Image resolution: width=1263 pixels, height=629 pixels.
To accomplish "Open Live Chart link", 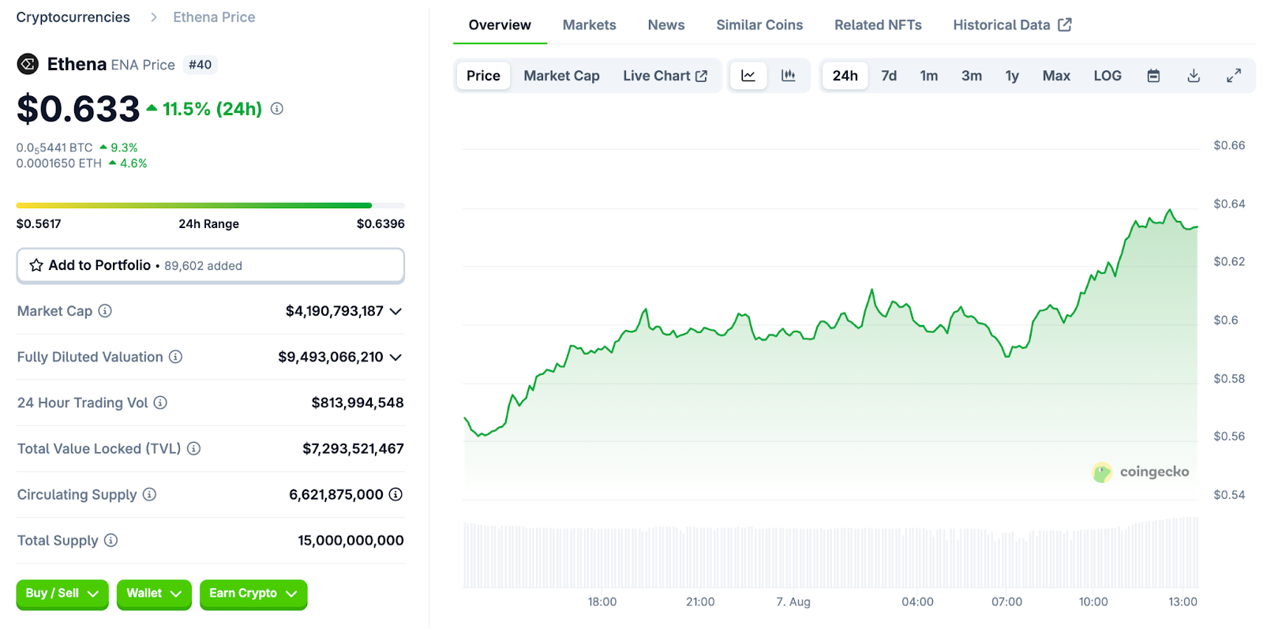I will 665,76.
